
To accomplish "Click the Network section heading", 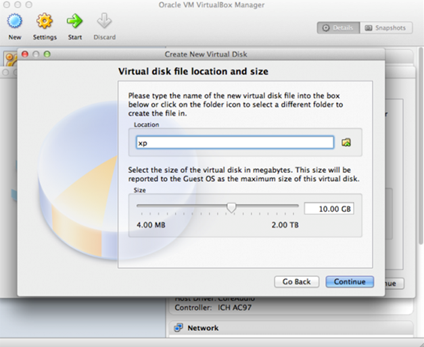I will [x=203, y=328].
